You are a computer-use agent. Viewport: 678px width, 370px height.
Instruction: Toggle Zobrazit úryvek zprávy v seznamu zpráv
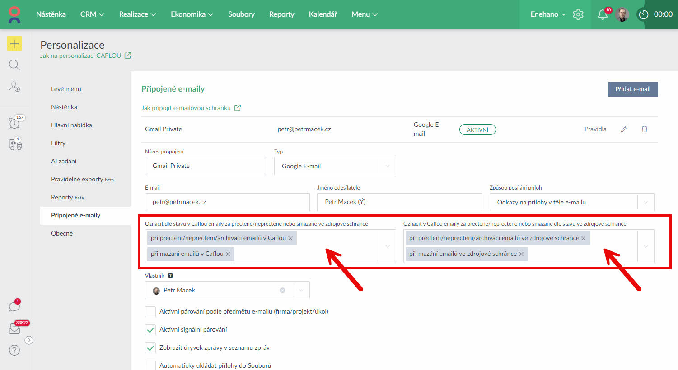(x=150, y=347)
